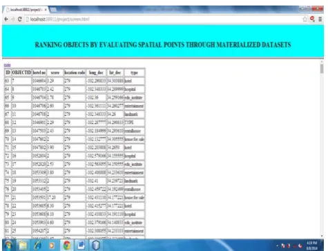Click the 'ID' column header
The image size is (328, 251).
[x=8, y=72]
